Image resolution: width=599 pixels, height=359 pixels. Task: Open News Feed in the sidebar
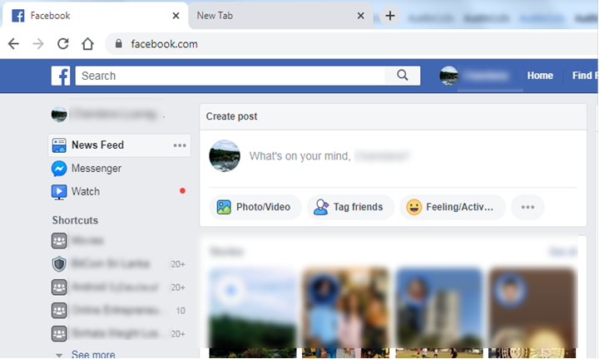(x=119, y=145)
